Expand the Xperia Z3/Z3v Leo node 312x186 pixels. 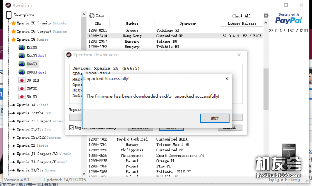coord(13,130)
